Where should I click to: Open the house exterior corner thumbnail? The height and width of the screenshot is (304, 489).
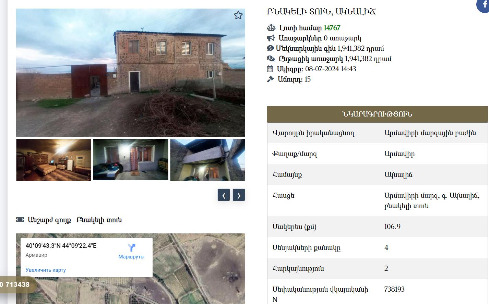pyautogui.click(x=207, y=160)
